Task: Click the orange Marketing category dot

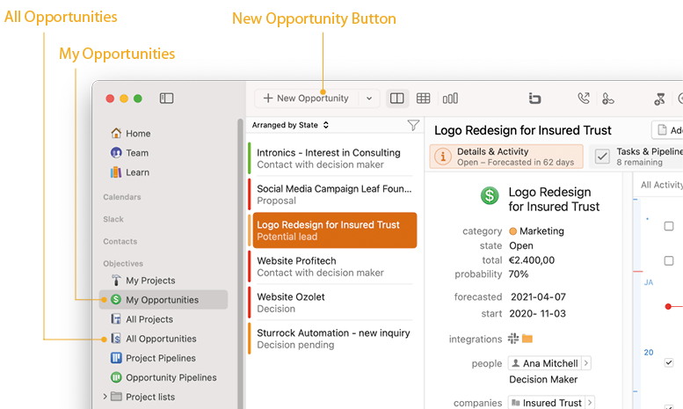Action: (x=512, y=231)
